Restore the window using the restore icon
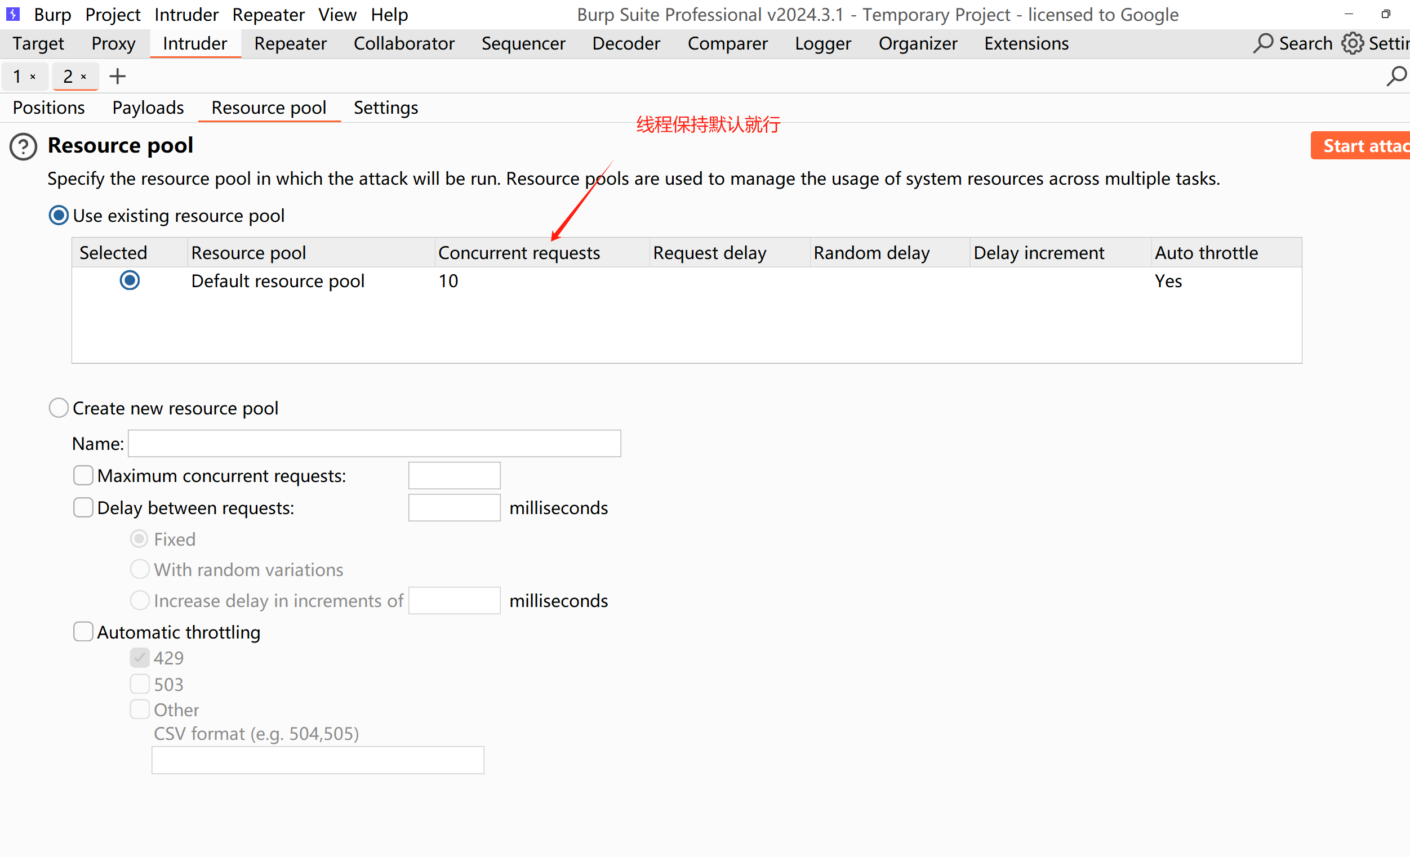The width and height of the screenshot is (1410, 857). click(1385, 14)
